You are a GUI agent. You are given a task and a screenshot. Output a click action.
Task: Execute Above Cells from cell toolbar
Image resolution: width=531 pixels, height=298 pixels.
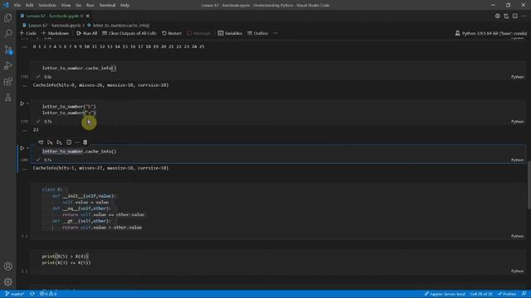coord(50,142)
